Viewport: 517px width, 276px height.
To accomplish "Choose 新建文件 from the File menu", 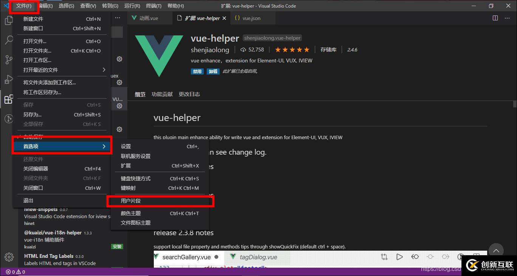I will pyautogui.click(x=62, y=19).
